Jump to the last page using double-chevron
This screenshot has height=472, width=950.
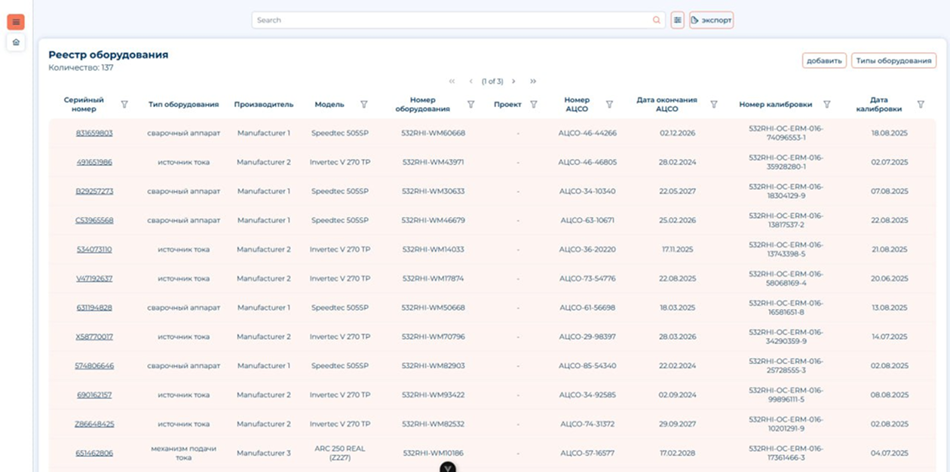click(x=534, y=81)
